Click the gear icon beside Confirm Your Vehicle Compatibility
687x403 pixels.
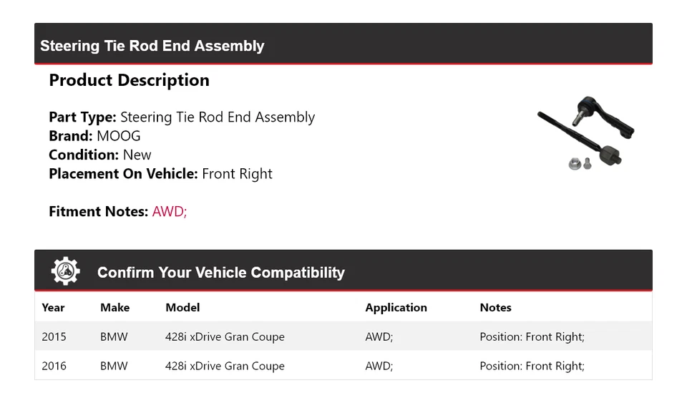[x=65, y=271]
